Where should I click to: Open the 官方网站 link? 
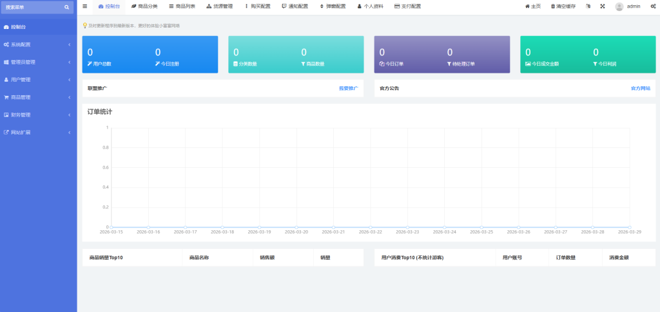(x=640, y=88)
